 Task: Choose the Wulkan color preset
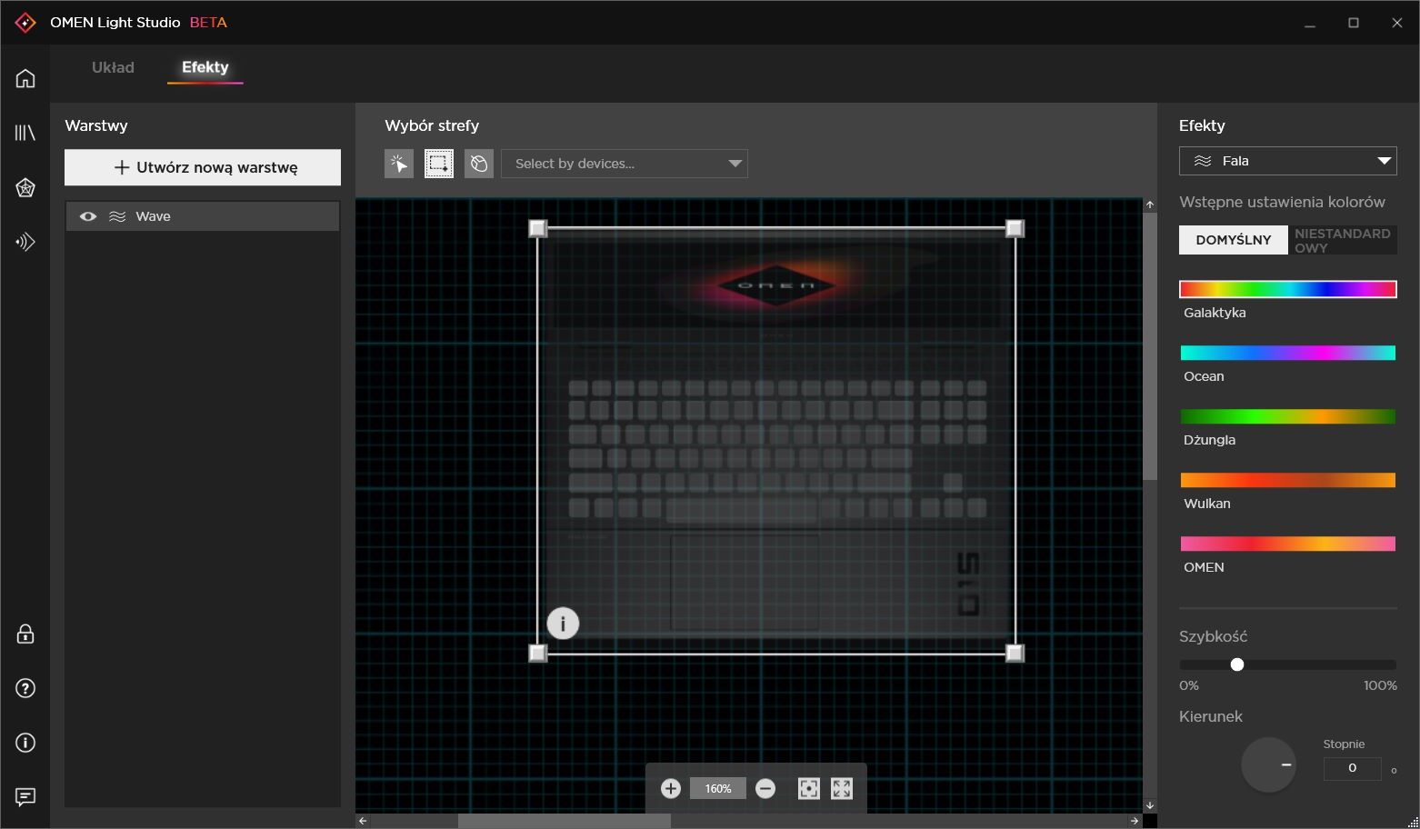tap(1288, 480)
